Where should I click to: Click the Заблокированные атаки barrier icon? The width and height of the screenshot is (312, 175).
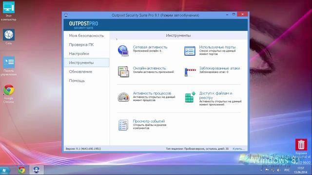(190, 72)
